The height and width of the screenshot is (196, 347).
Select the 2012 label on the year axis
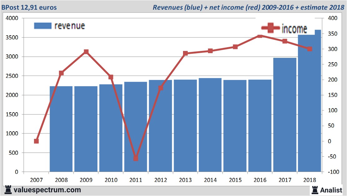click(161, 180)
